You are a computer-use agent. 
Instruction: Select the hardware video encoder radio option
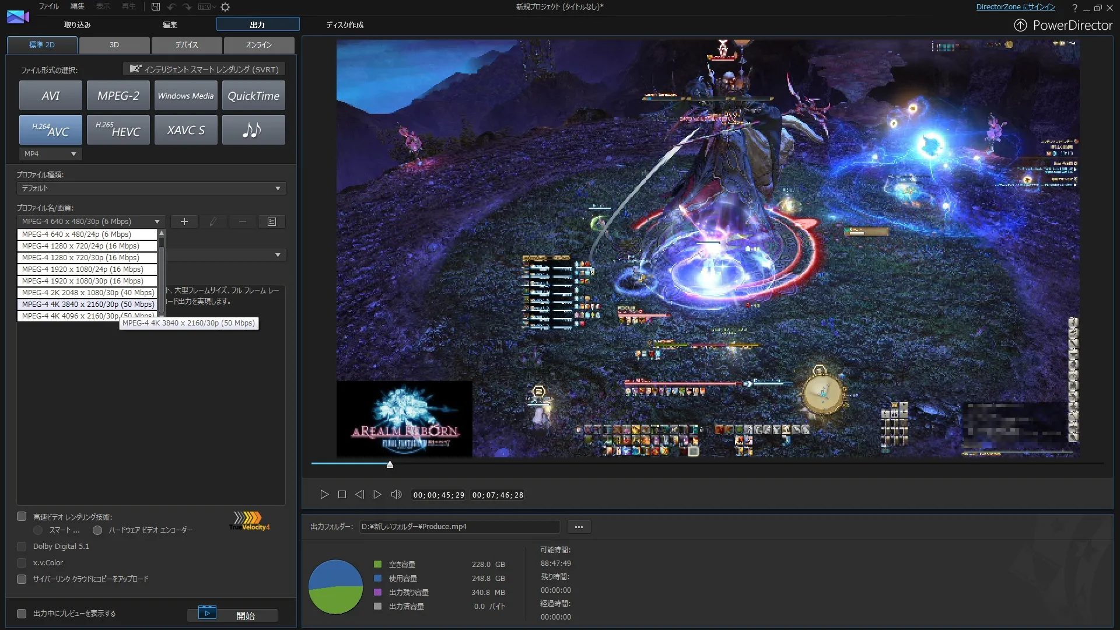pos(97,530)
